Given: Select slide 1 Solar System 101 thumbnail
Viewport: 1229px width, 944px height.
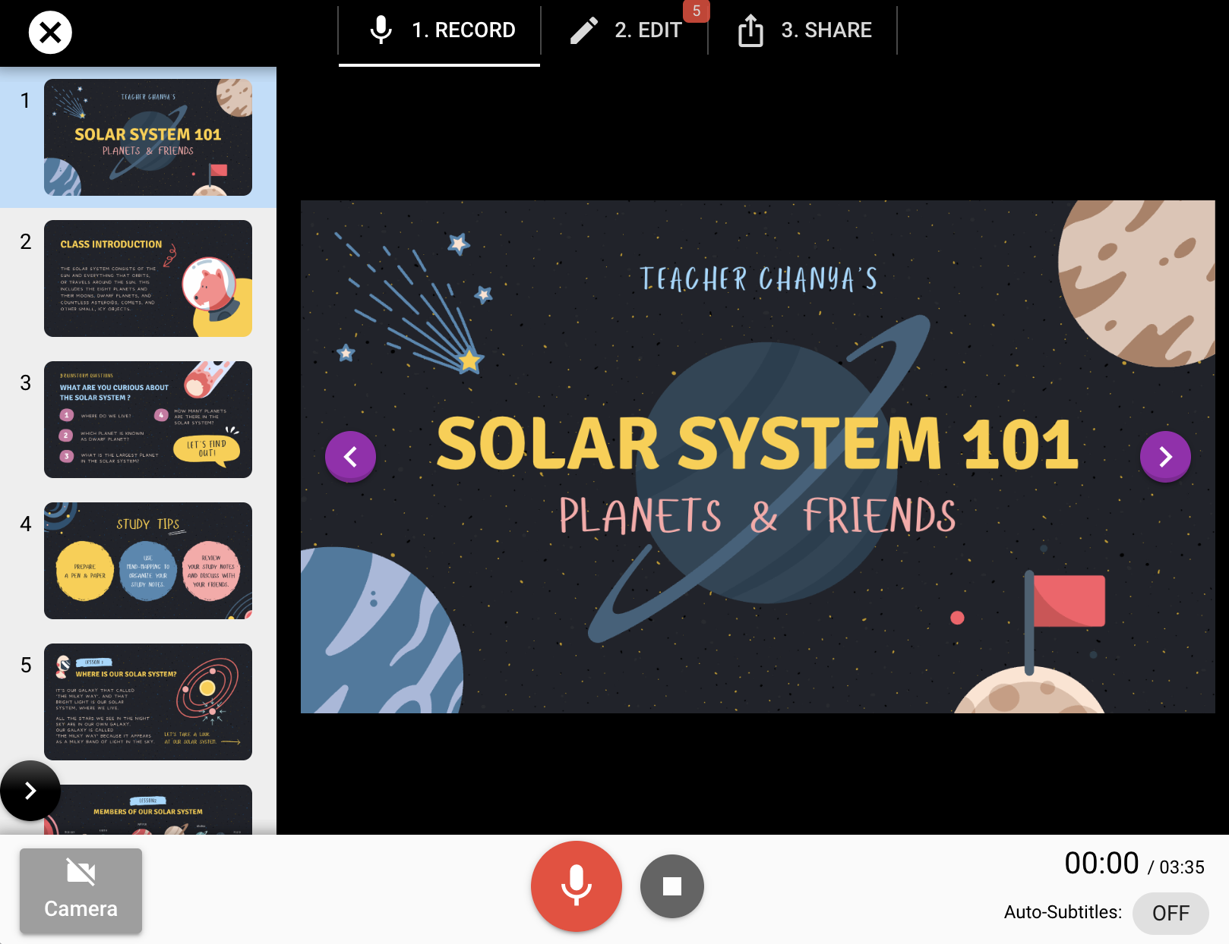Looking at the screenshot, I should [148, 137].
